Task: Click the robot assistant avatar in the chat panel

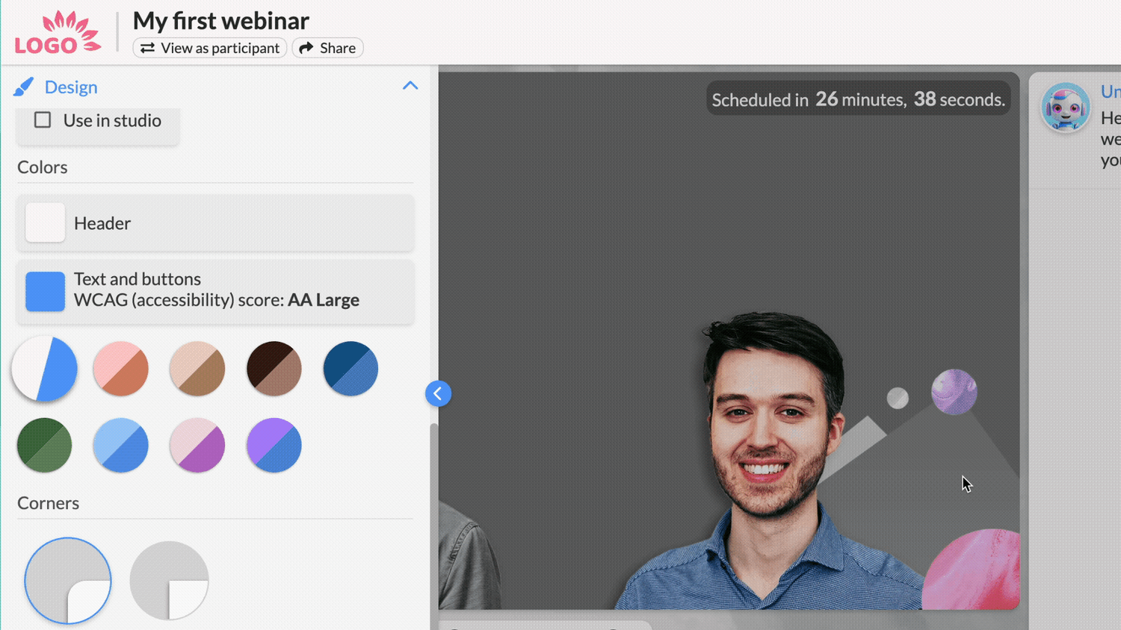Action: [1066, 107]
